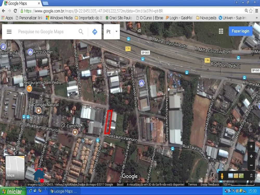Zoom out with the minus button
260x195 pixels.
251,165
